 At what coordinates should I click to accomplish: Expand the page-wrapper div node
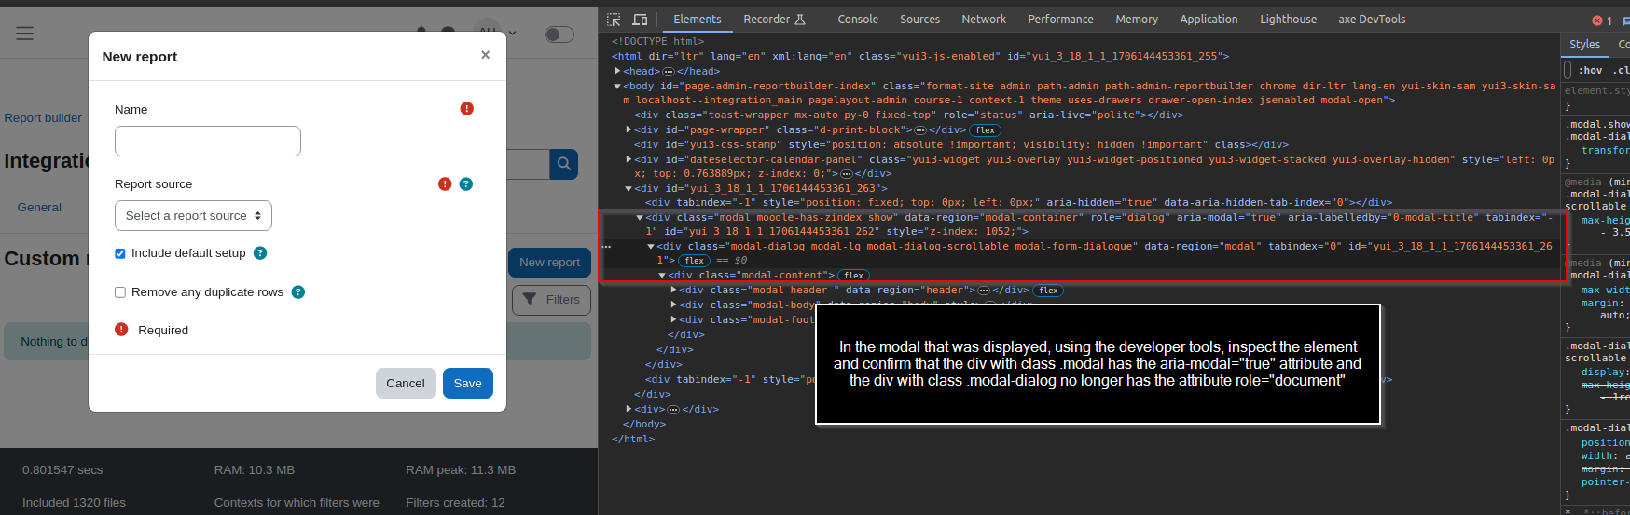[629, 129]
